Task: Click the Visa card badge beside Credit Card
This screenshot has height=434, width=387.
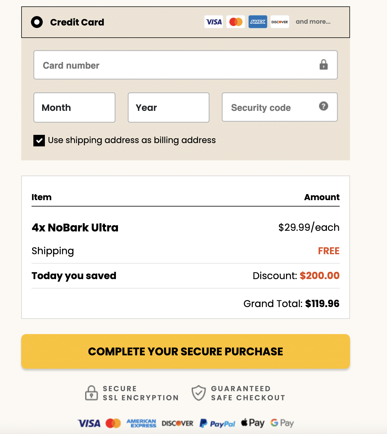Action: [214, 22]
